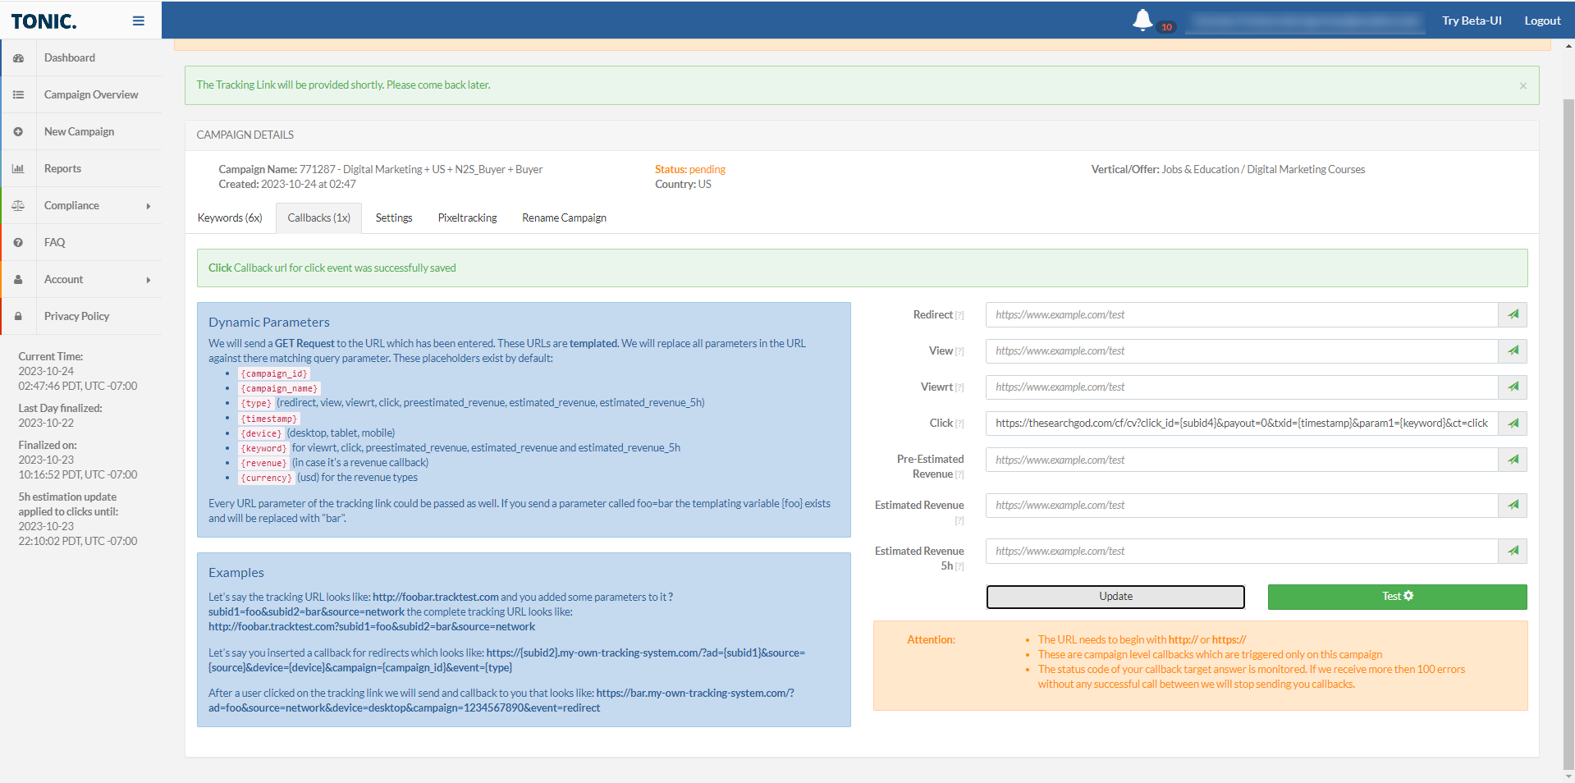The image size is (1575, 783).
Task: Open the Pixeltracking tab
Action: tap(467, 217)
